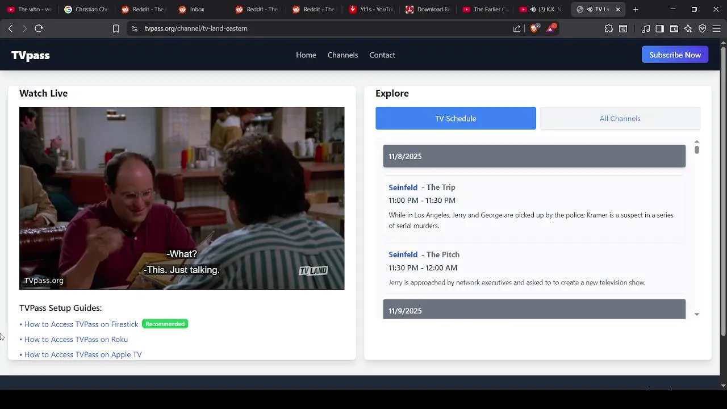Open Brave Rewards triangle icon
Viewport: 727px width, 409px height.
[x=551, y=28]
